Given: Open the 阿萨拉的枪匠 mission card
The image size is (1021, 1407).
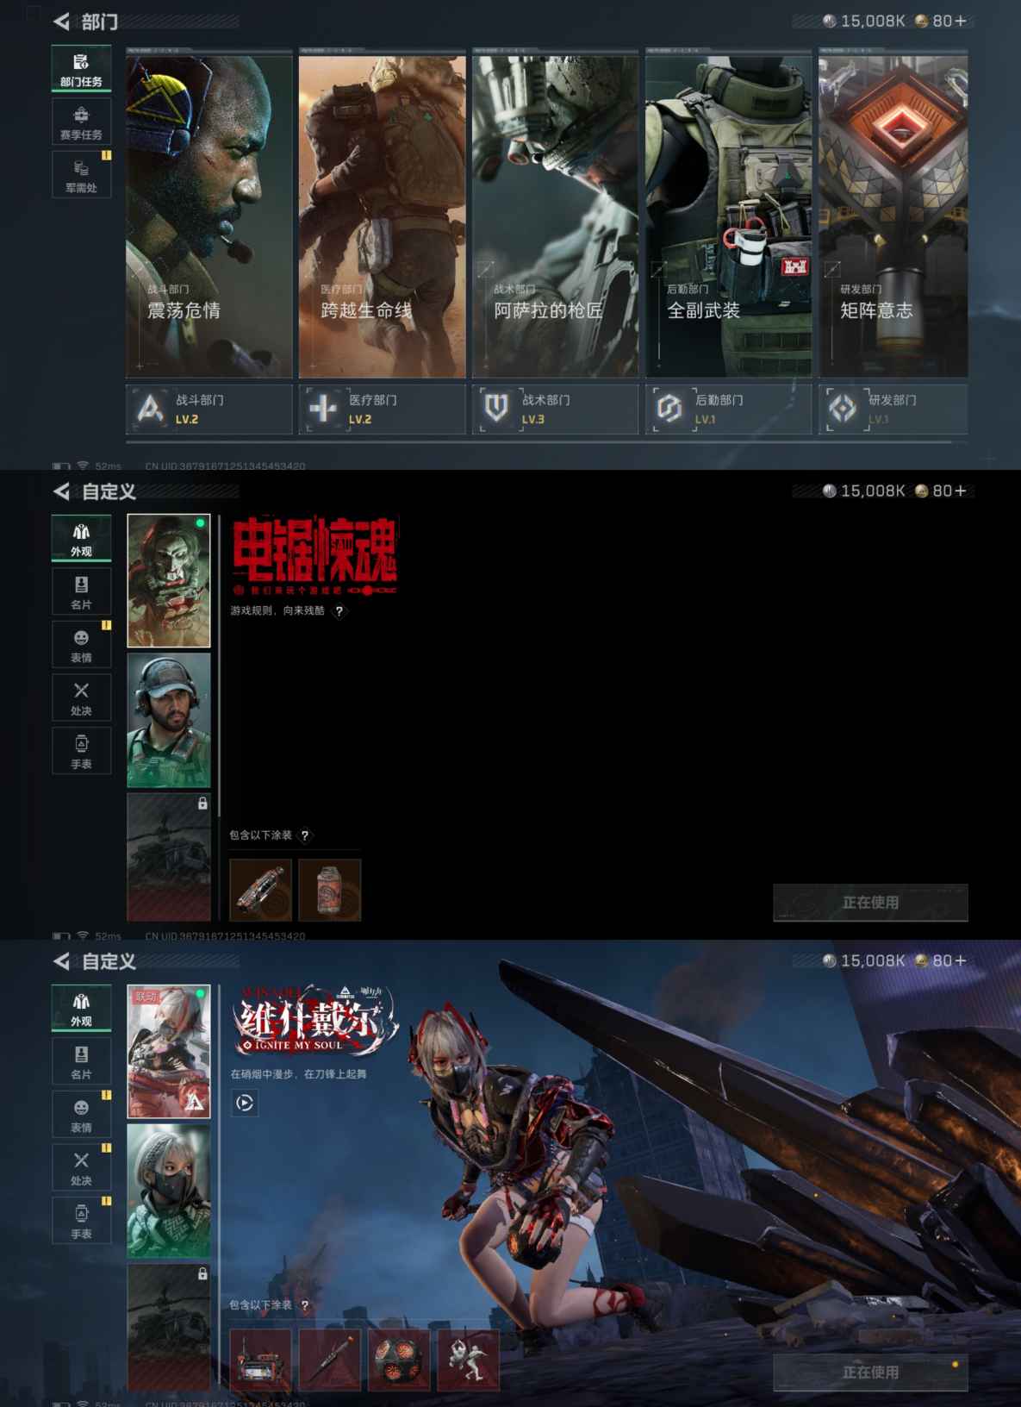Looking at the screenshot, I should [x=555, y=216].
